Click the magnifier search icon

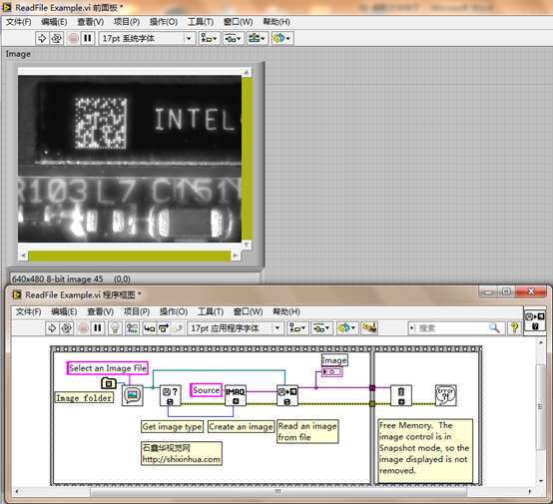(x=494, y=328)
